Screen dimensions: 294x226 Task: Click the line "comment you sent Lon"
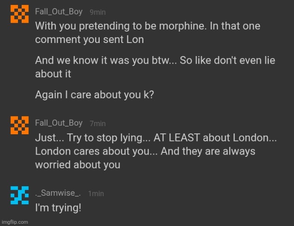pos(89,39)
